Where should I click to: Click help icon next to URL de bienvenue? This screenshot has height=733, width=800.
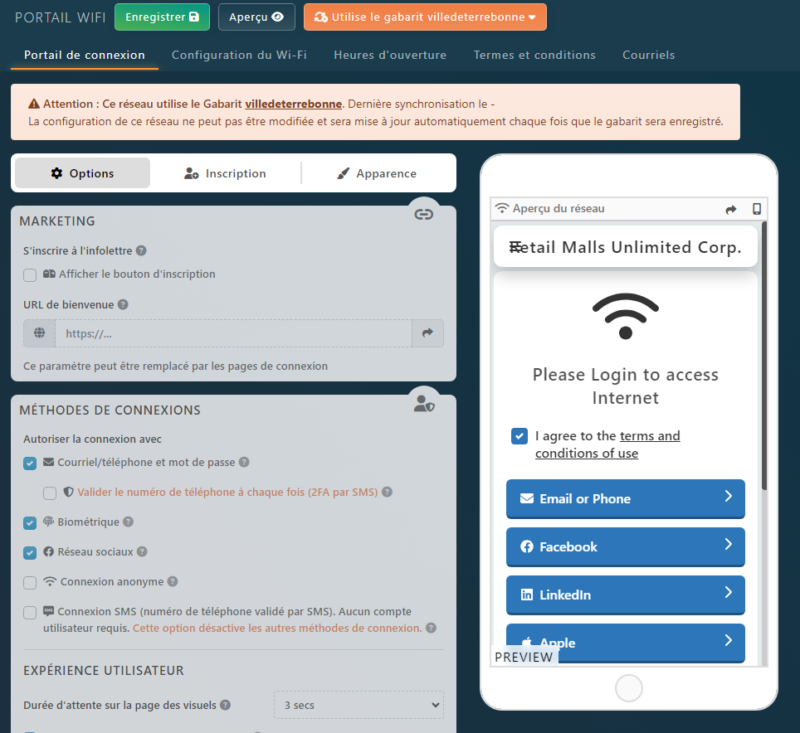click(x=123, y=305)
